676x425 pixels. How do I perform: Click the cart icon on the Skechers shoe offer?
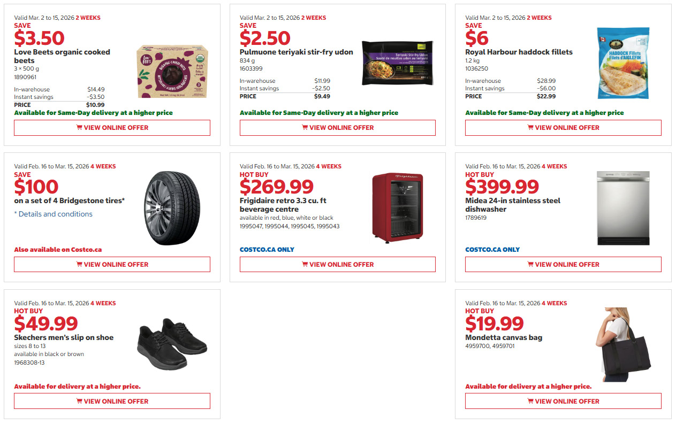pos(78,401)
